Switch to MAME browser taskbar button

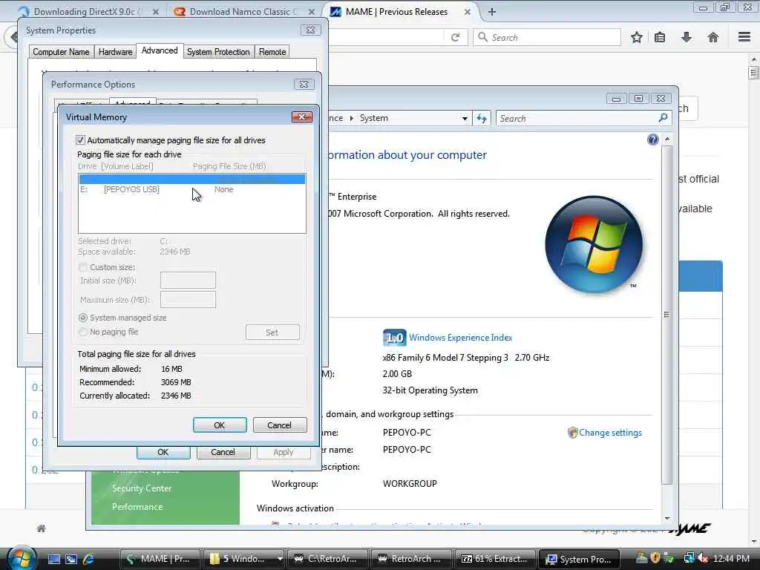[159, 559]
